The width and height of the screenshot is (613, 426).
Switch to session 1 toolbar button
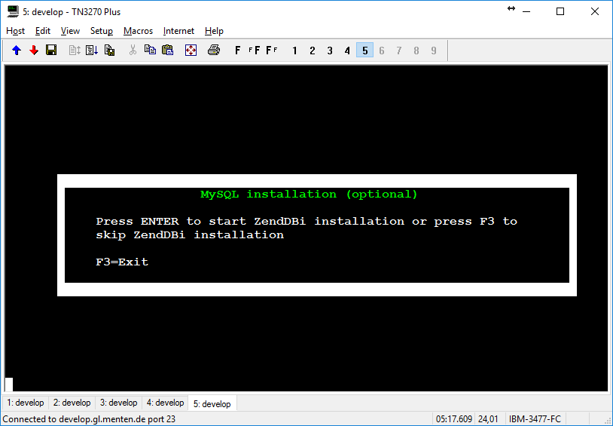295,51
